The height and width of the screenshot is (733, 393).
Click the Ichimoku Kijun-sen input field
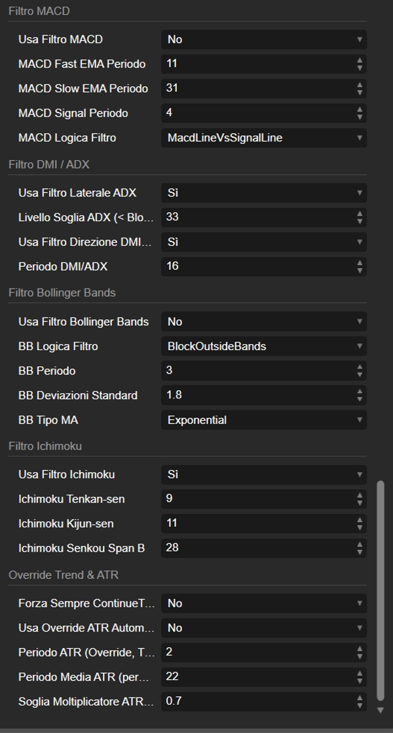(x=257, y=523)
